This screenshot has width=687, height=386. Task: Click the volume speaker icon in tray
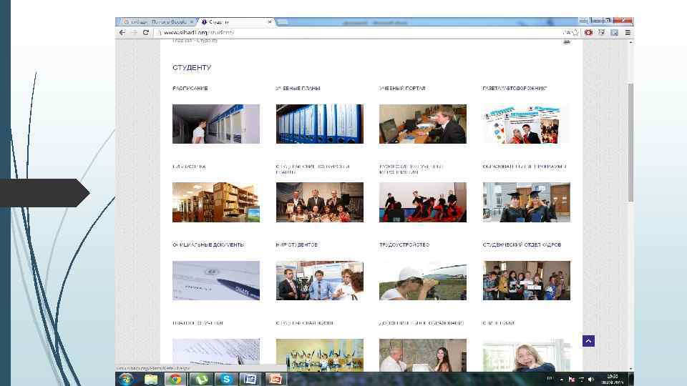tap(591, 380)
